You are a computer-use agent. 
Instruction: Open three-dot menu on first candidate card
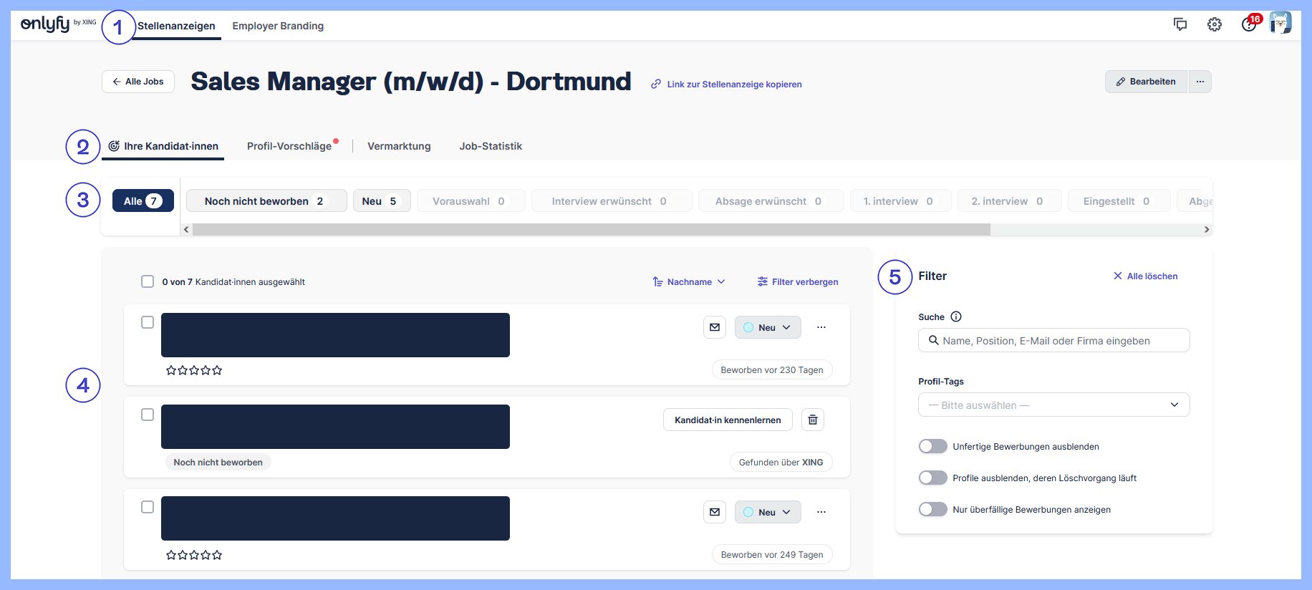[821, 327]
